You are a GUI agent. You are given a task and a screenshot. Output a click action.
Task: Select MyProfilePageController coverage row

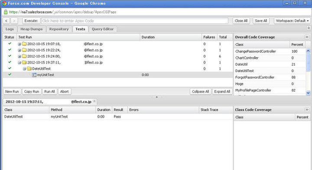270,90
